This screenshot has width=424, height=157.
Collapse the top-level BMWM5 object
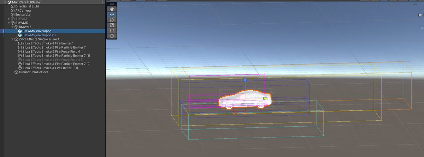(x=9, y=23)
